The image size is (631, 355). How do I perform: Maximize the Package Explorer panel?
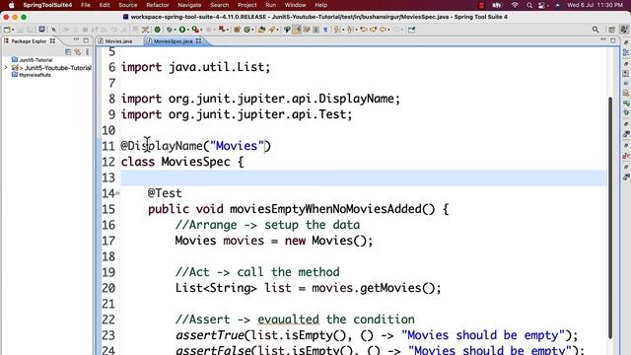[86, 40]
